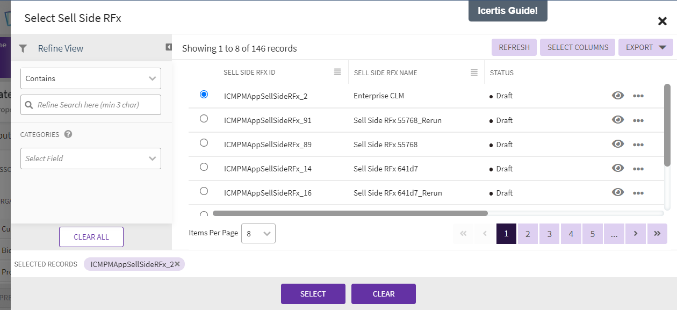This screenshot has width=677, height=310.
Task: View details of Sell Side RFx 55768
Action: coord(618,144)
